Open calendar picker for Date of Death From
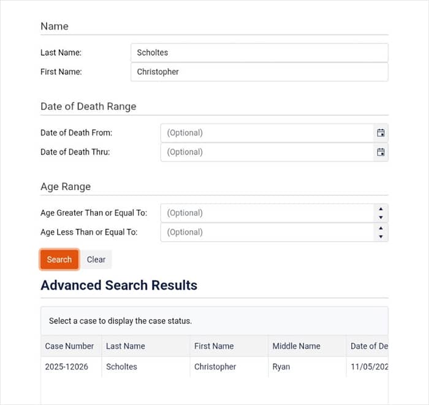This screenshot has width=429, height=405. click(x=381, y=133)
